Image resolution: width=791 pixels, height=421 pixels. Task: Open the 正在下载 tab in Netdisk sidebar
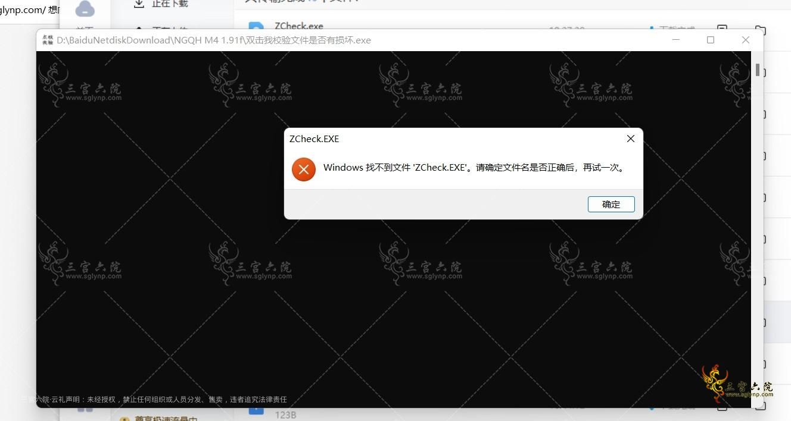[170, 4]
